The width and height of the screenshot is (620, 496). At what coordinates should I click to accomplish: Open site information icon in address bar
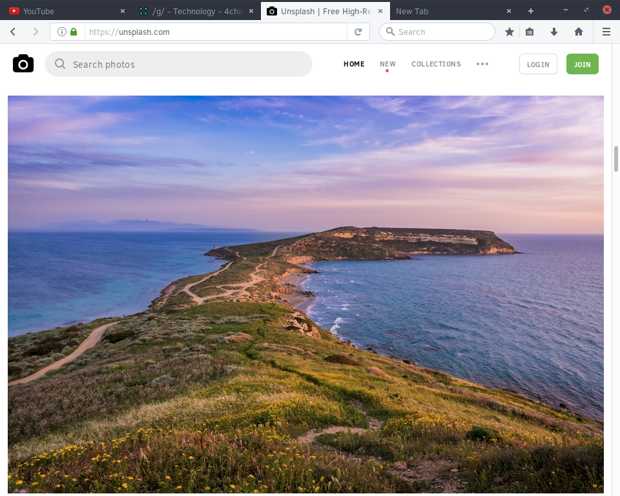click(62, 32)
